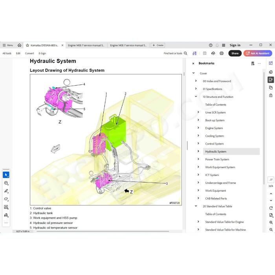Open the Edit menu
Screen dimensions: 275x275
click(18, 53)
